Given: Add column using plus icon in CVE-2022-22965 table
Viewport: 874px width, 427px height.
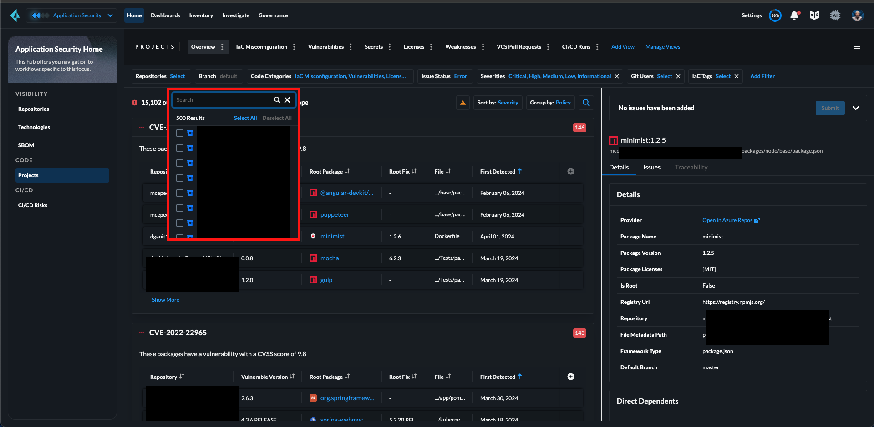Looking at the screenshot, I should [x=571, y=377].
